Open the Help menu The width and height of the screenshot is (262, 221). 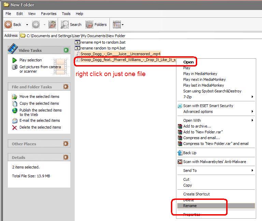coord(79,14)
